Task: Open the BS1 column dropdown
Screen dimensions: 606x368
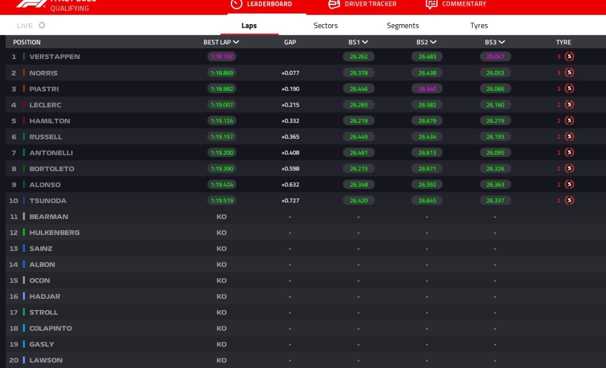Action: point(365,42)
